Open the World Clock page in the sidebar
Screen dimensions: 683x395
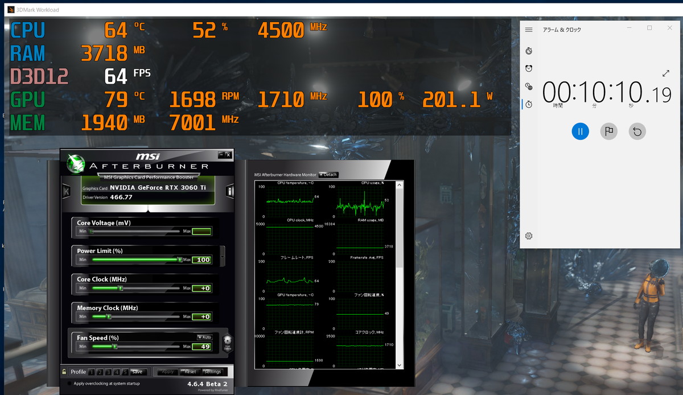(529, 87)
